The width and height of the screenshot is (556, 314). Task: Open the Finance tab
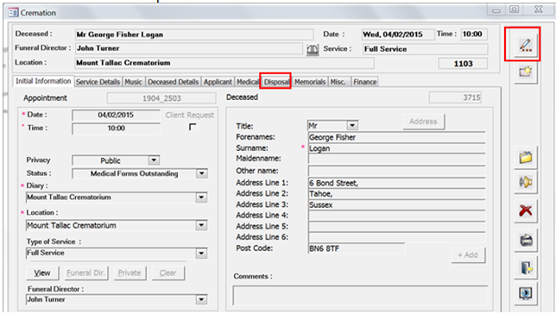tap(365, 82)
